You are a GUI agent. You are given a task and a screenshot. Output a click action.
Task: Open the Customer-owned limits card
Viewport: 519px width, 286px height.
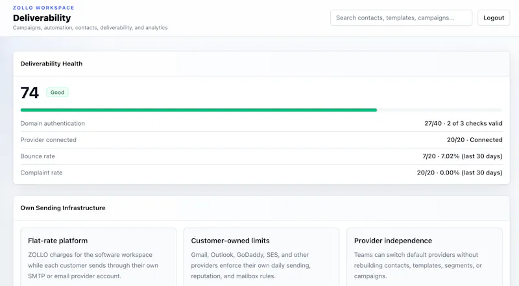261,257
